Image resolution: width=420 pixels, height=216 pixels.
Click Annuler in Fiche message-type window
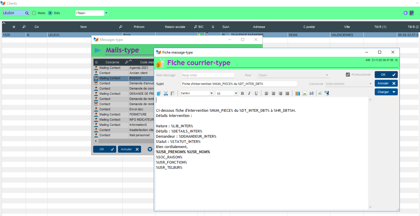[x=386, y=84]
